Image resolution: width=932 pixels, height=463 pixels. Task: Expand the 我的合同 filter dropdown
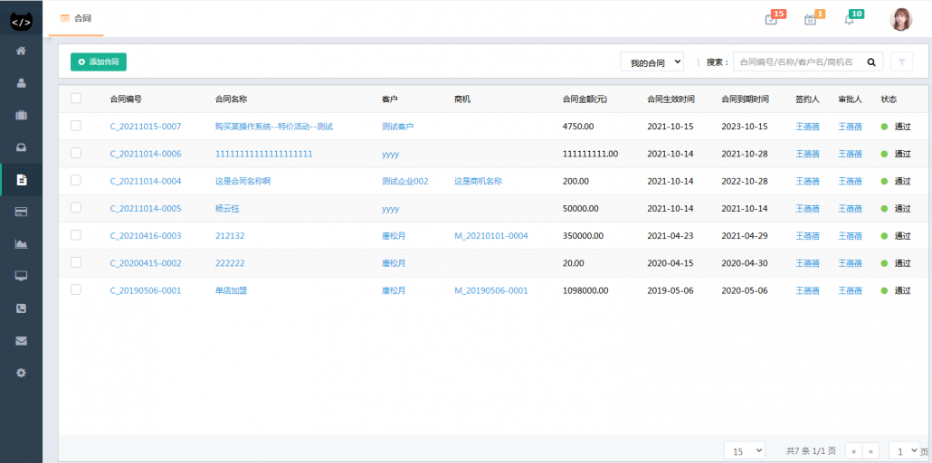(651, 62)
